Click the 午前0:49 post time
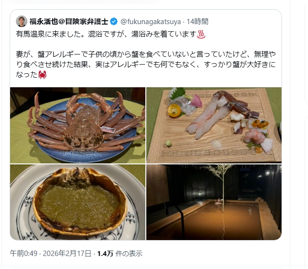The width and height of the screenshot is (308, 269). [x=24, y=254]
